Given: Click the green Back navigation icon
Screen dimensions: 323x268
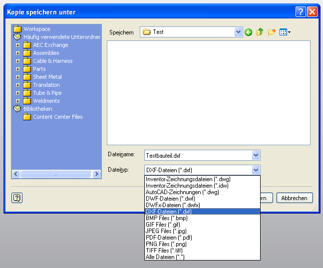Looking at the screenshot, I should pos(248,32).
